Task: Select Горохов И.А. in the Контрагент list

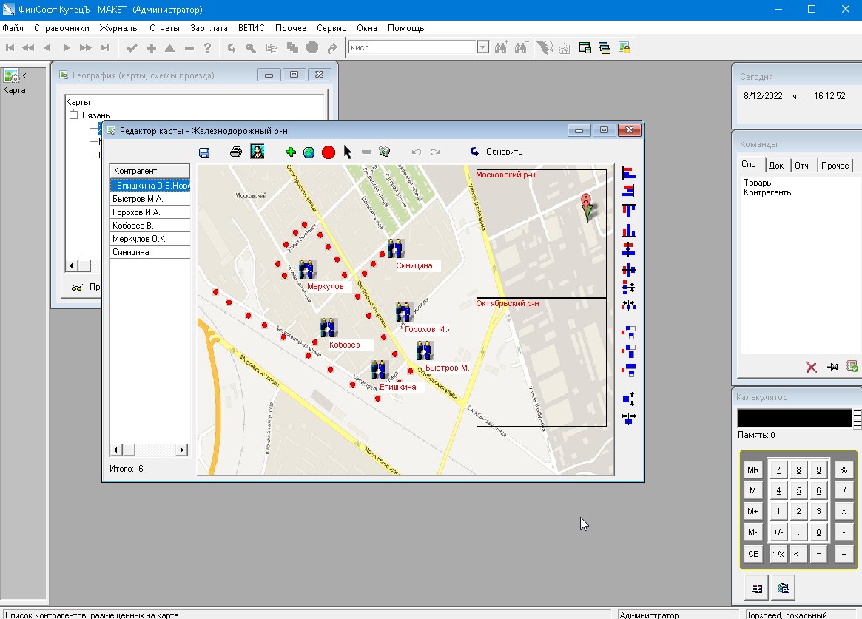Action: pyautogui.click(x=137, y=212)
